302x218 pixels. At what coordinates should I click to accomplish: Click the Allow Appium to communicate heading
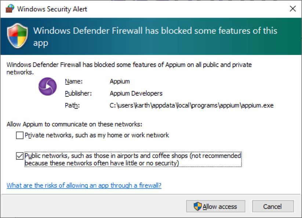coord(74,124)
